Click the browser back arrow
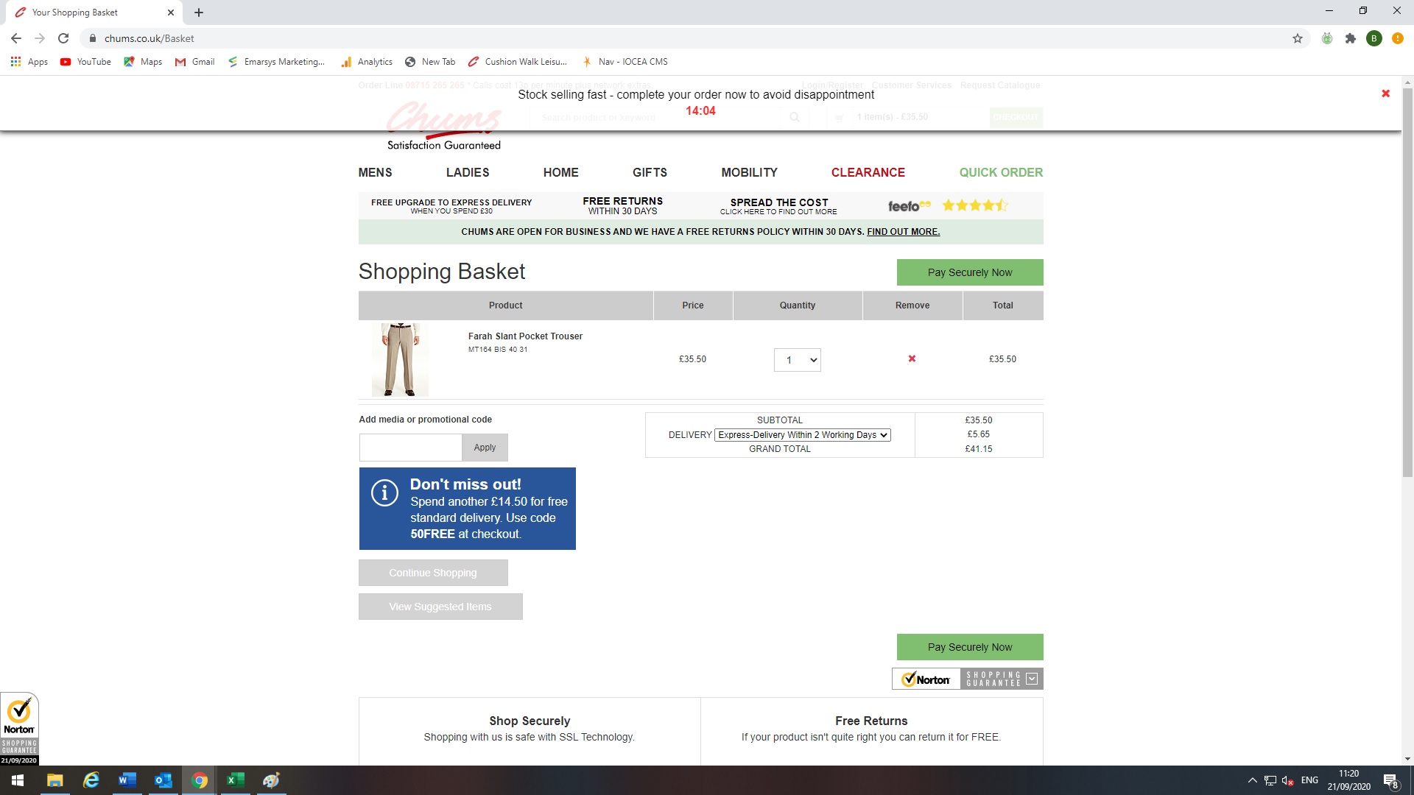 pos(16,38)
